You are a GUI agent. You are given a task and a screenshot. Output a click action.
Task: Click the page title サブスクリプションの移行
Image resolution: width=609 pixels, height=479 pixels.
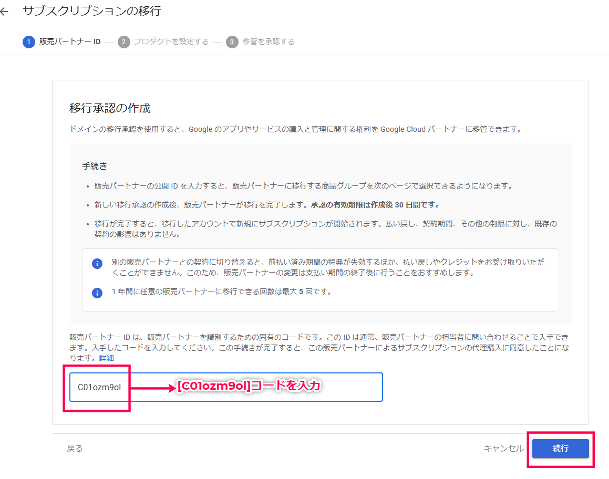(91, 11)
